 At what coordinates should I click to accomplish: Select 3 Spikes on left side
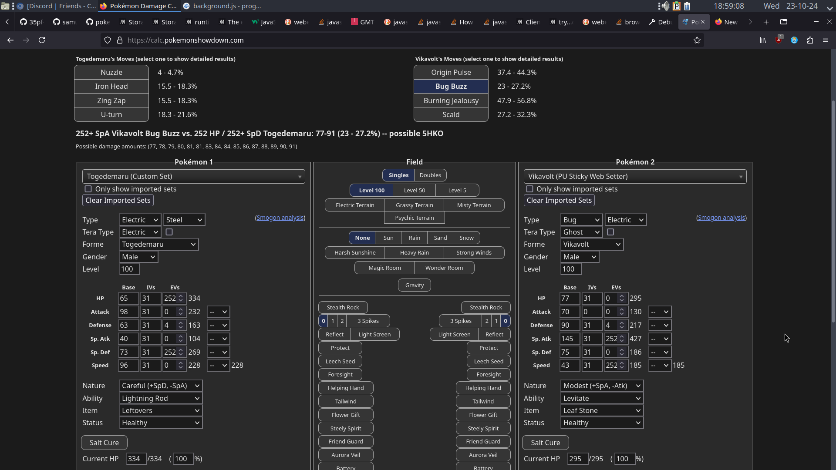[x=368, y=321]
